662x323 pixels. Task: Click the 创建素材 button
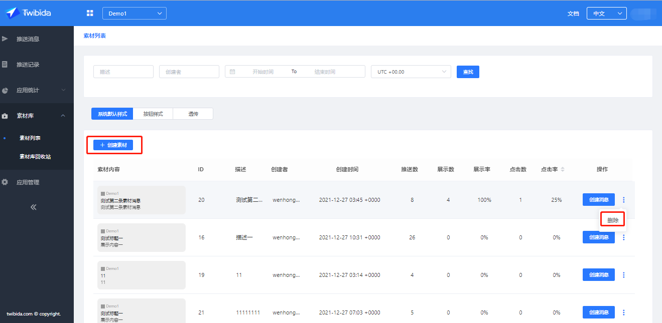[x=113, y=145]
